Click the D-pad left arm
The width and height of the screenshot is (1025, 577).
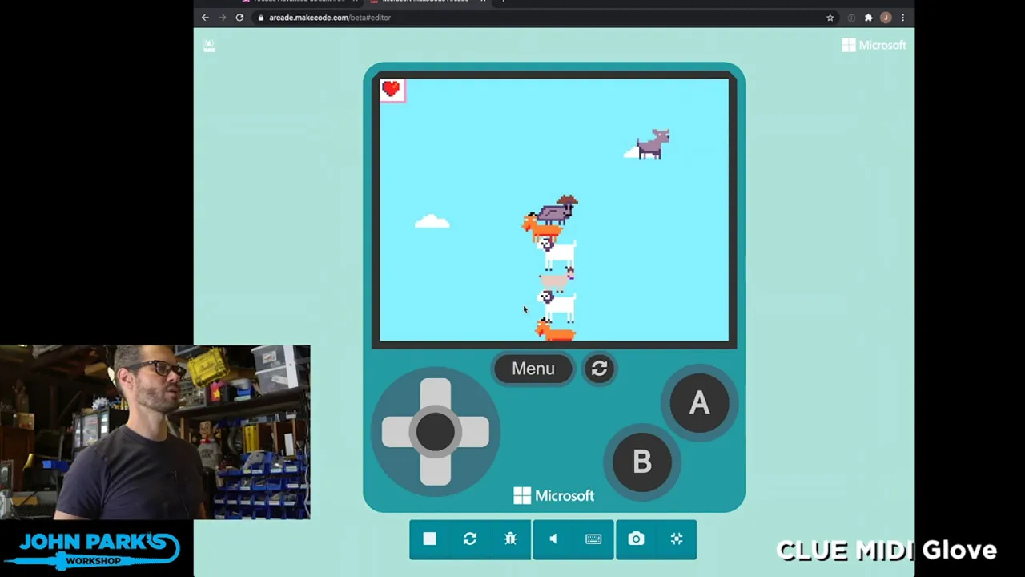pos(397,432)
